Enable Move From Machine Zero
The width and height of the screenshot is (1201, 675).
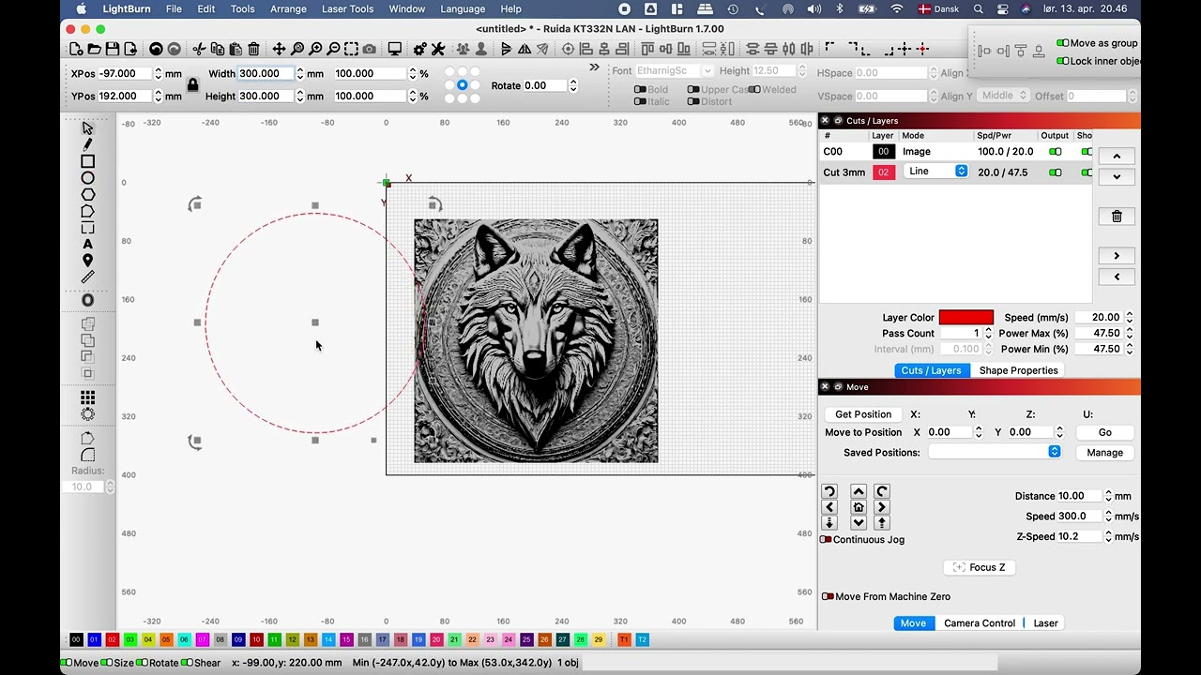tap(829, 597)
